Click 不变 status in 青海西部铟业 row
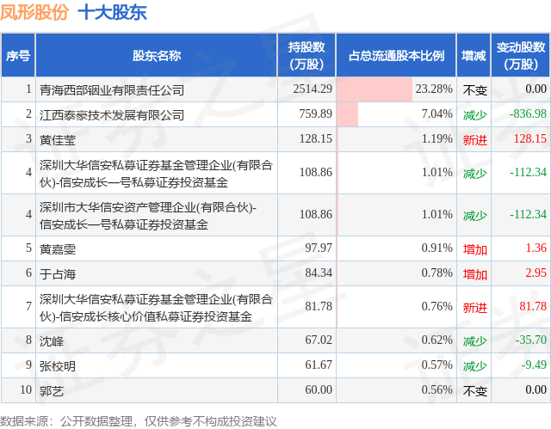551x429 pixels. tap(474, 90)
